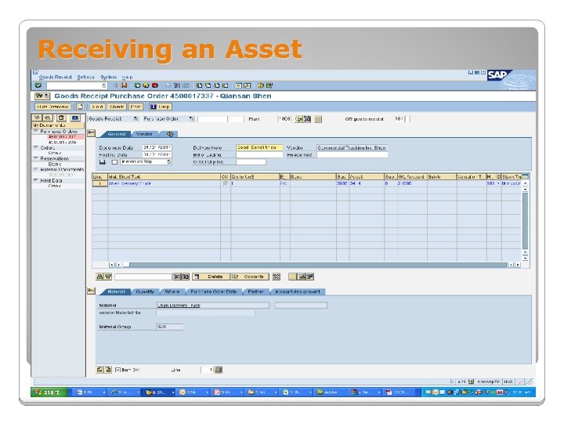Click the Last Page navigation icon
Viewport: 564px width, 423px height.
coord(225,85)
